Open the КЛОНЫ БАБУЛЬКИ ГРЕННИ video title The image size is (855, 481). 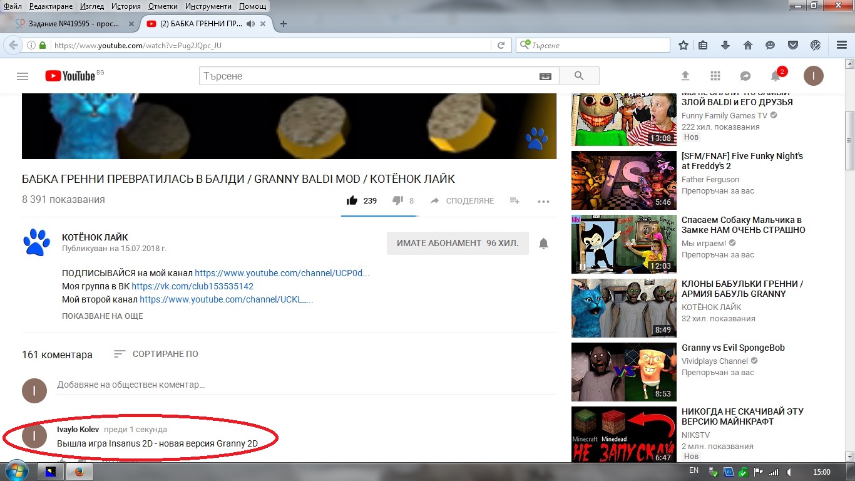point(742,289)
